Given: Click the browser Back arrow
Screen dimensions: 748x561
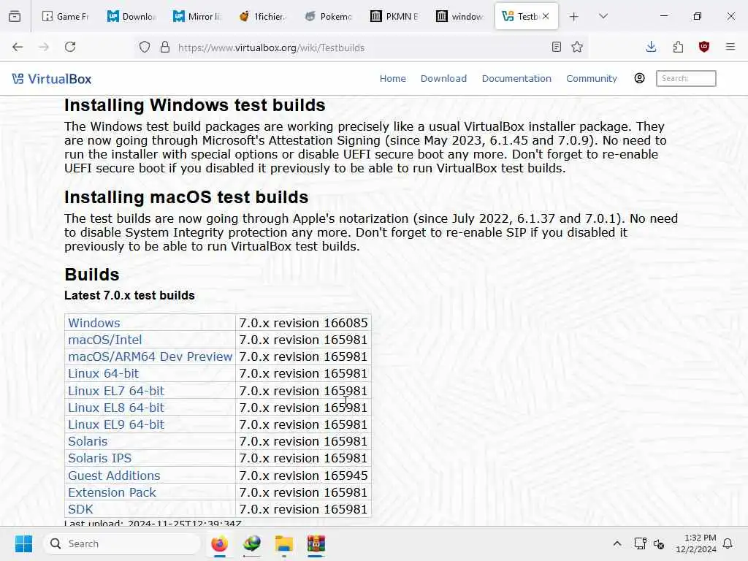Looking at the screenshot, I should click(x=18, y=47).
